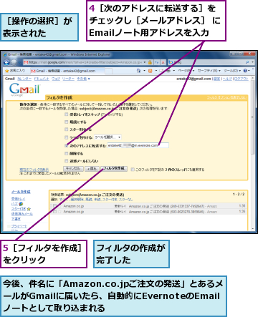Click the フィルタを作成 button
The width and height of the screenshot is (258, 317).
point(114,168)
